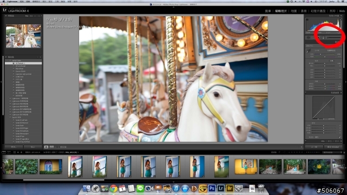The height and width of the screenshot is (195, 347).
Task: Click Lightroom icon in the Dock
Action: pos(221,188)
